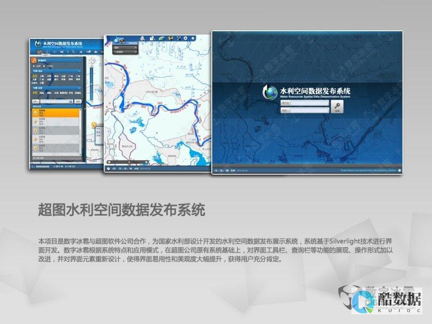Open the crossed tools icon in middle window toolbar
Viewport: 432px width, 324px height.
[x=179, y=38]
